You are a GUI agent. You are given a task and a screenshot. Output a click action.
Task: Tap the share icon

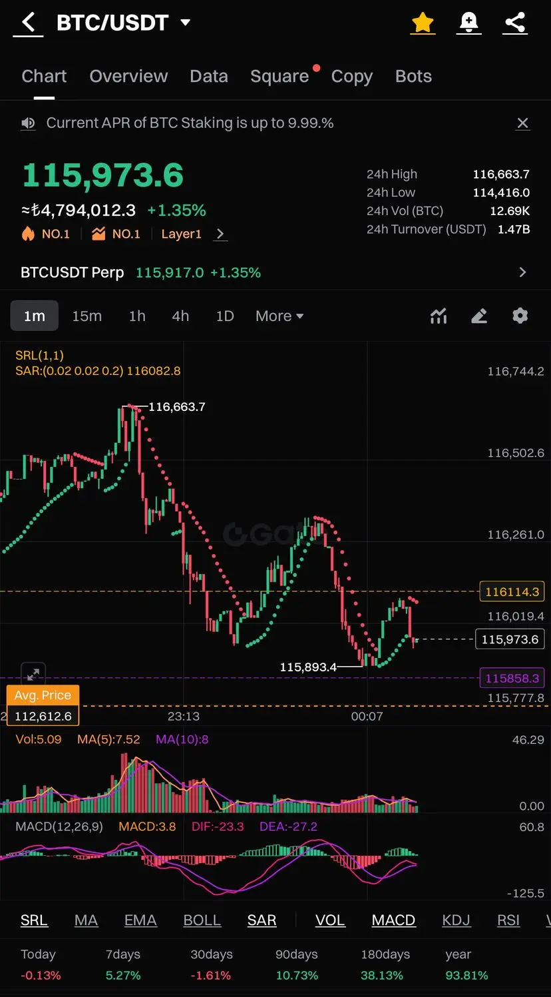tap(515, 23)
